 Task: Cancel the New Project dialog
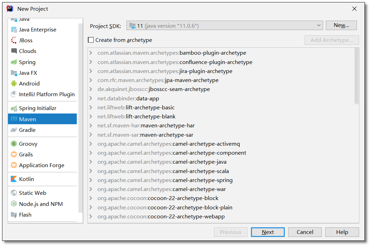[x=305, y=232]
